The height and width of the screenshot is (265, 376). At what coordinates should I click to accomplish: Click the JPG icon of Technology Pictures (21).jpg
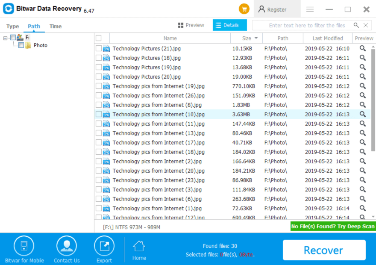(106, 48)
